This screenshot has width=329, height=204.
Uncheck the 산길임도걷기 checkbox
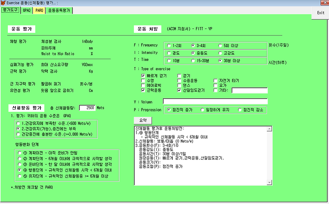click(179, 90)
